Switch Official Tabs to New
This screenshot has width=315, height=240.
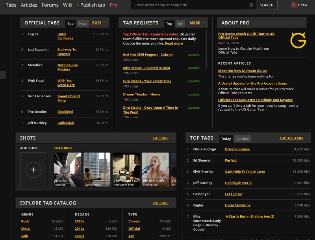tap(83, 24)
